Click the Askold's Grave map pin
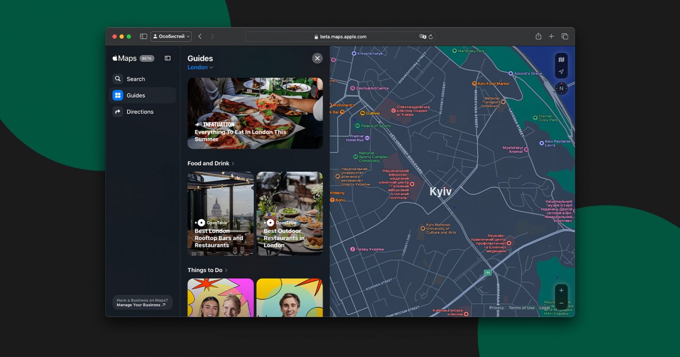This screenshot has height=357, width=680. [x=510, y=74]
